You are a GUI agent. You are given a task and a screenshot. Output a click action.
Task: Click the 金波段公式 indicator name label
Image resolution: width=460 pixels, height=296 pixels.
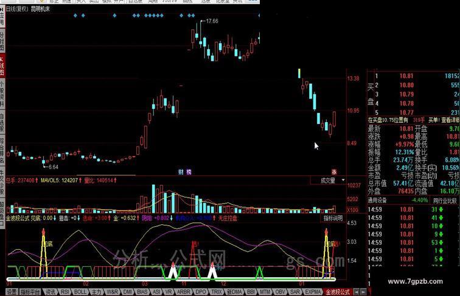pos(18,218)
